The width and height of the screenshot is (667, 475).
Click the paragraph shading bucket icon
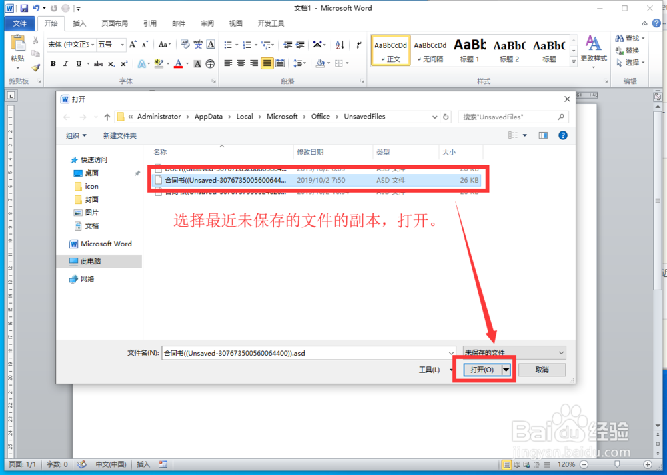click(320, 63)
